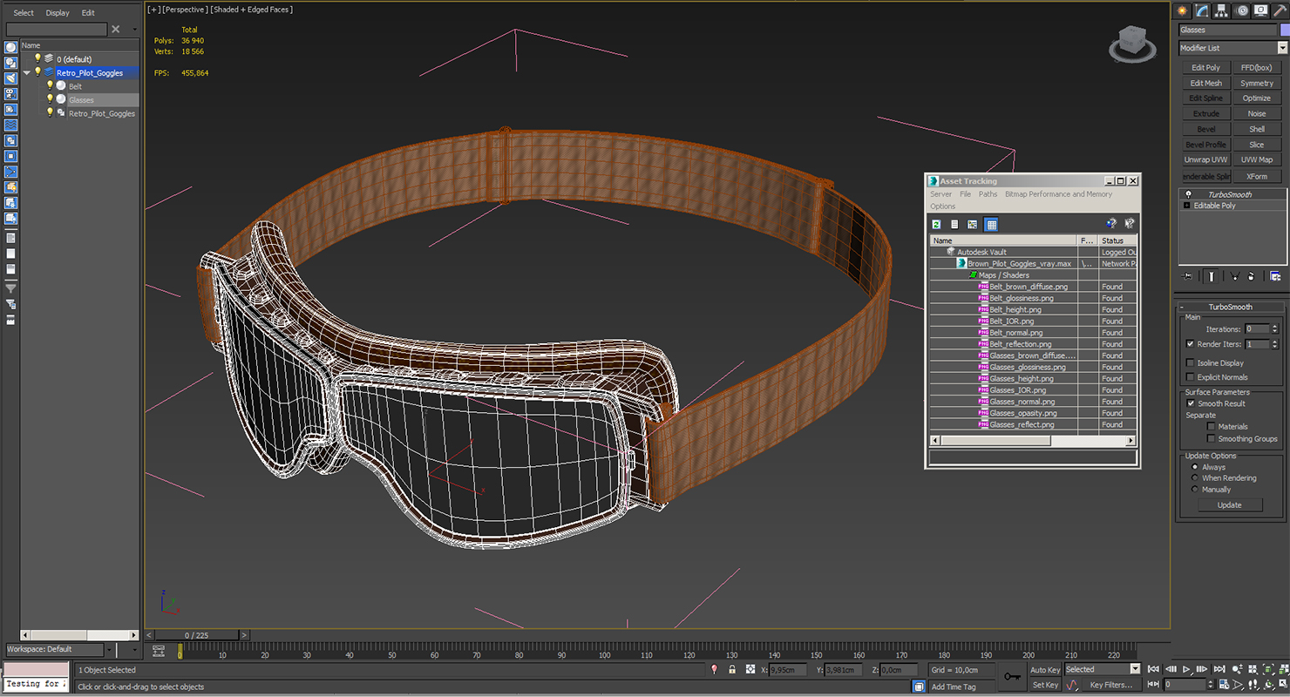
Task: Toggle Display Geometry filter in scene explorer
Action: coord(11,47)
